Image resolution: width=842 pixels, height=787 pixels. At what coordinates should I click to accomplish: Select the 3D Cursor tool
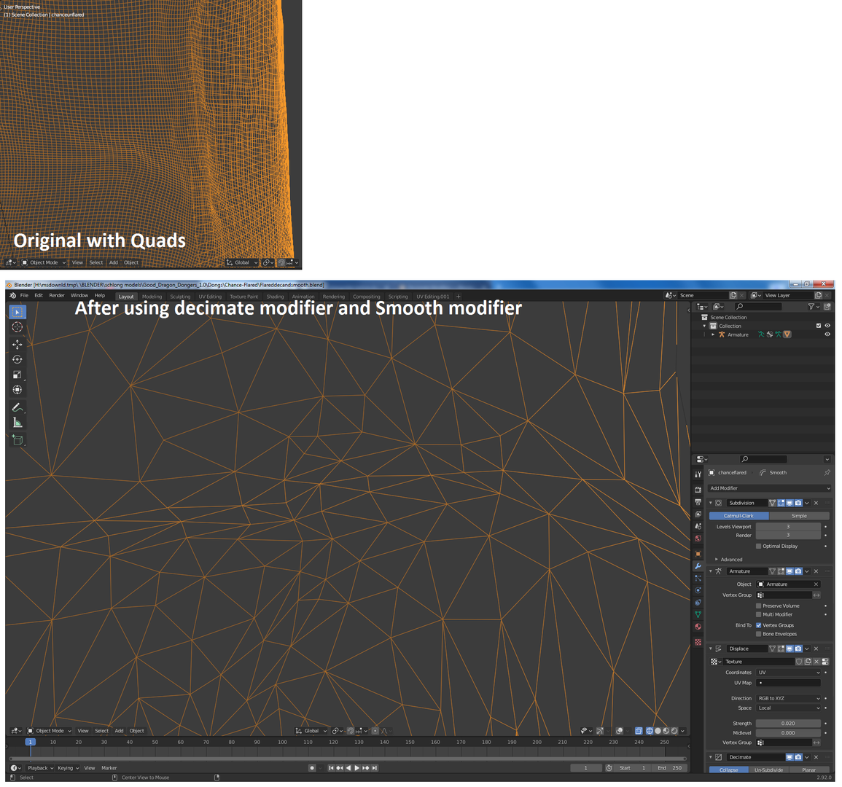click(17, 327)
